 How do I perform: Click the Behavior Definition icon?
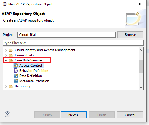pos(16,71)
